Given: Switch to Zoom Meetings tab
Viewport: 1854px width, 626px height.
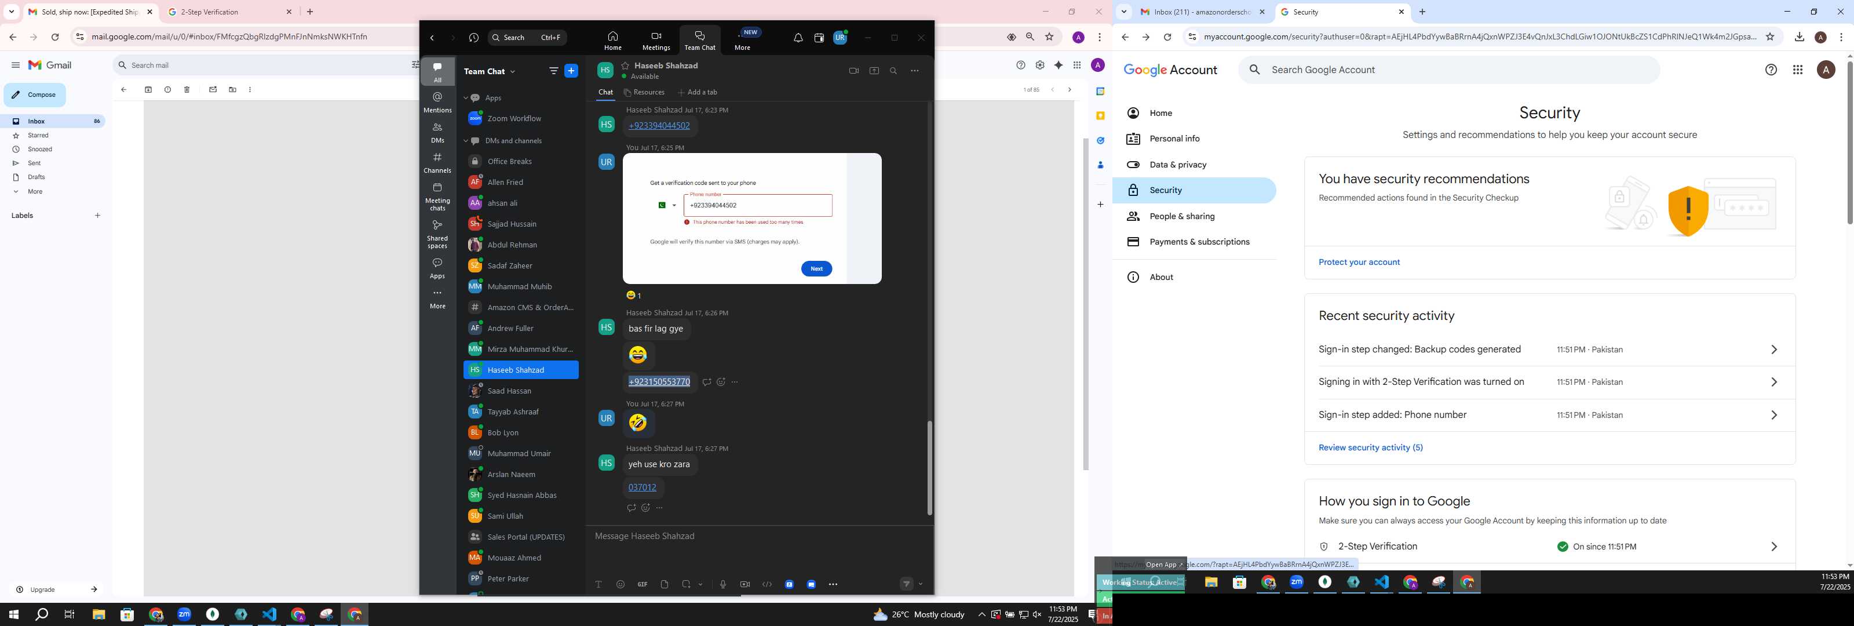Looking at the screenshot, I should pos(656,41).
